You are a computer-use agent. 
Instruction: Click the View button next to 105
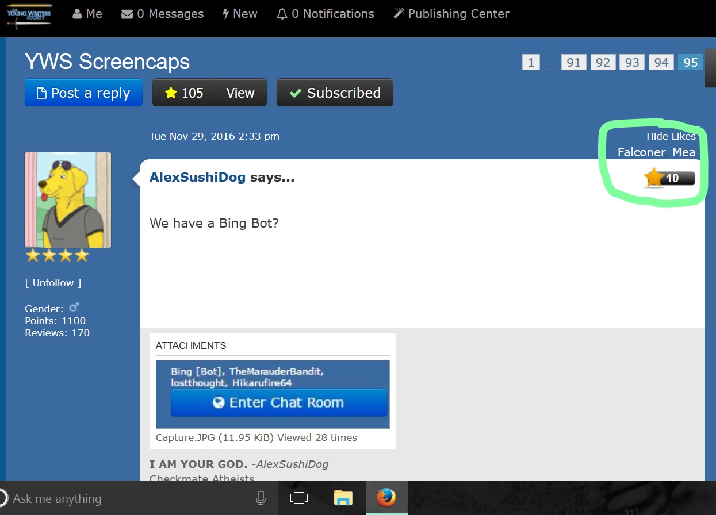click(240, 93)
